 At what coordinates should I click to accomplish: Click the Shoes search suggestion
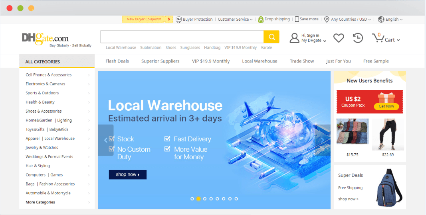(x=171, y=48)
